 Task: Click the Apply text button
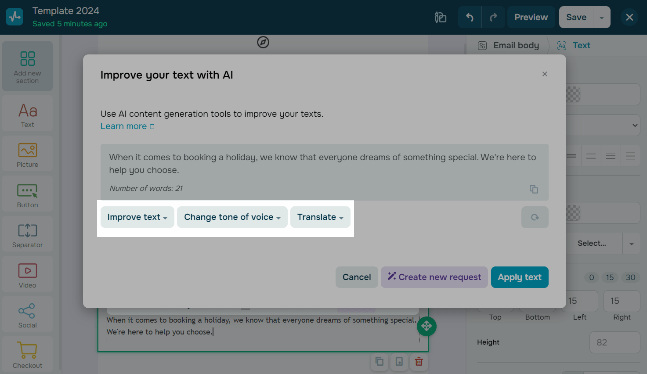click(x=519, y=277)
